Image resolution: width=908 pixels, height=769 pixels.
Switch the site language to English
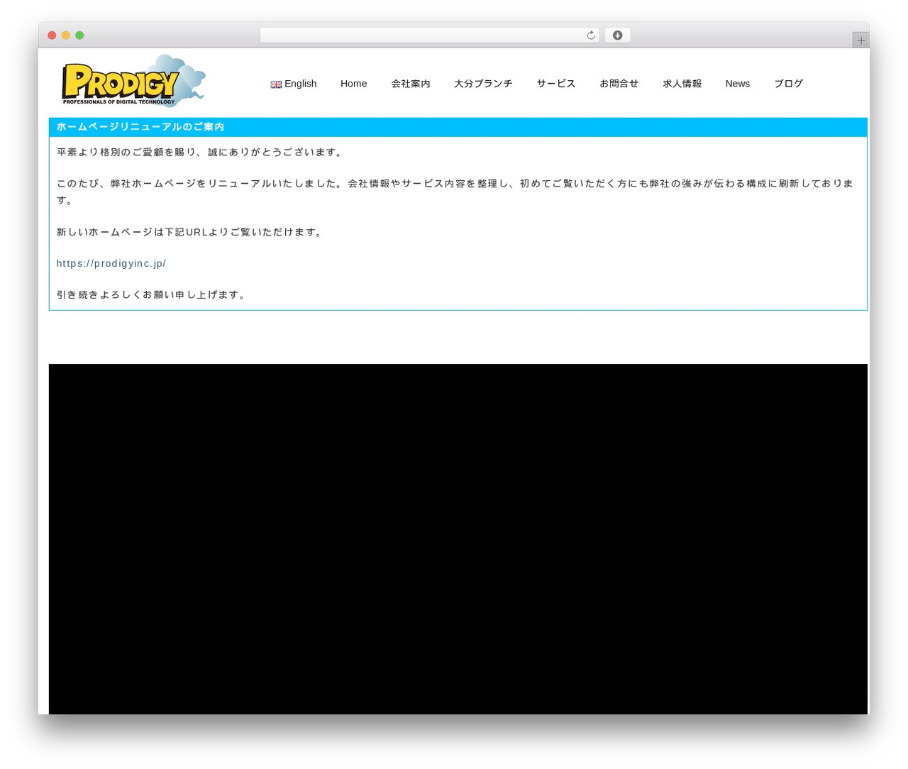point(294,84)
